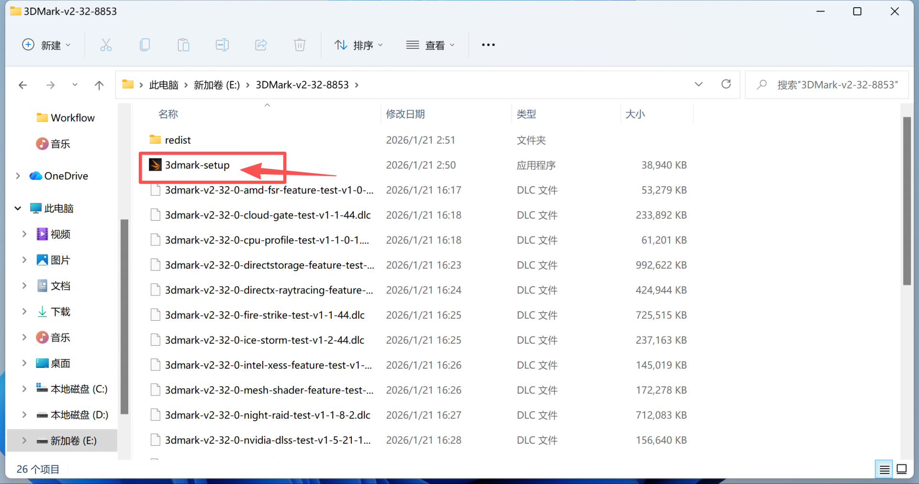
Task: Expand the OneDrive tree node
Action: (18, 176)
